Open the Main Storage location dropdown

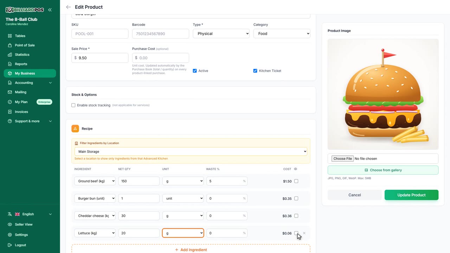[x=191, y=151]
